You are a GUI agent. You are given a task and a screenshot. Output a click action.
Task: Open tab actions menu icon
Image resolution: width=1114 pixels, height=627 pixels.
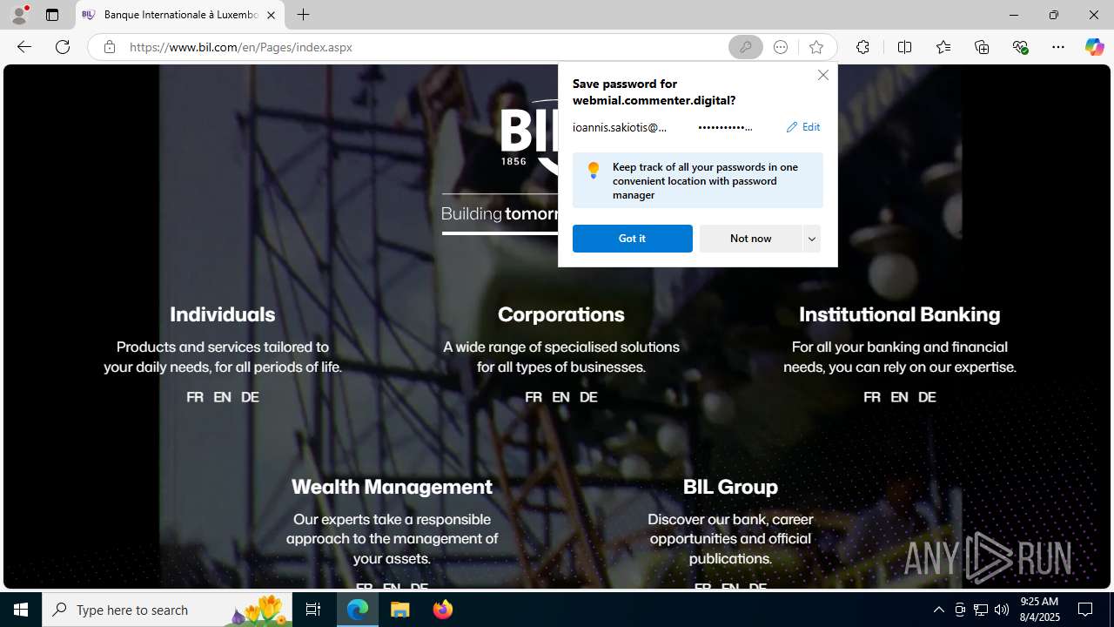[x=52, y=15]
